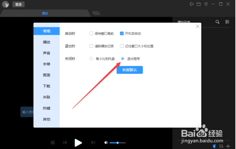Viewport: 236px width, 149px height.
Task: Close the player window
Action: (x=228, y=4)
